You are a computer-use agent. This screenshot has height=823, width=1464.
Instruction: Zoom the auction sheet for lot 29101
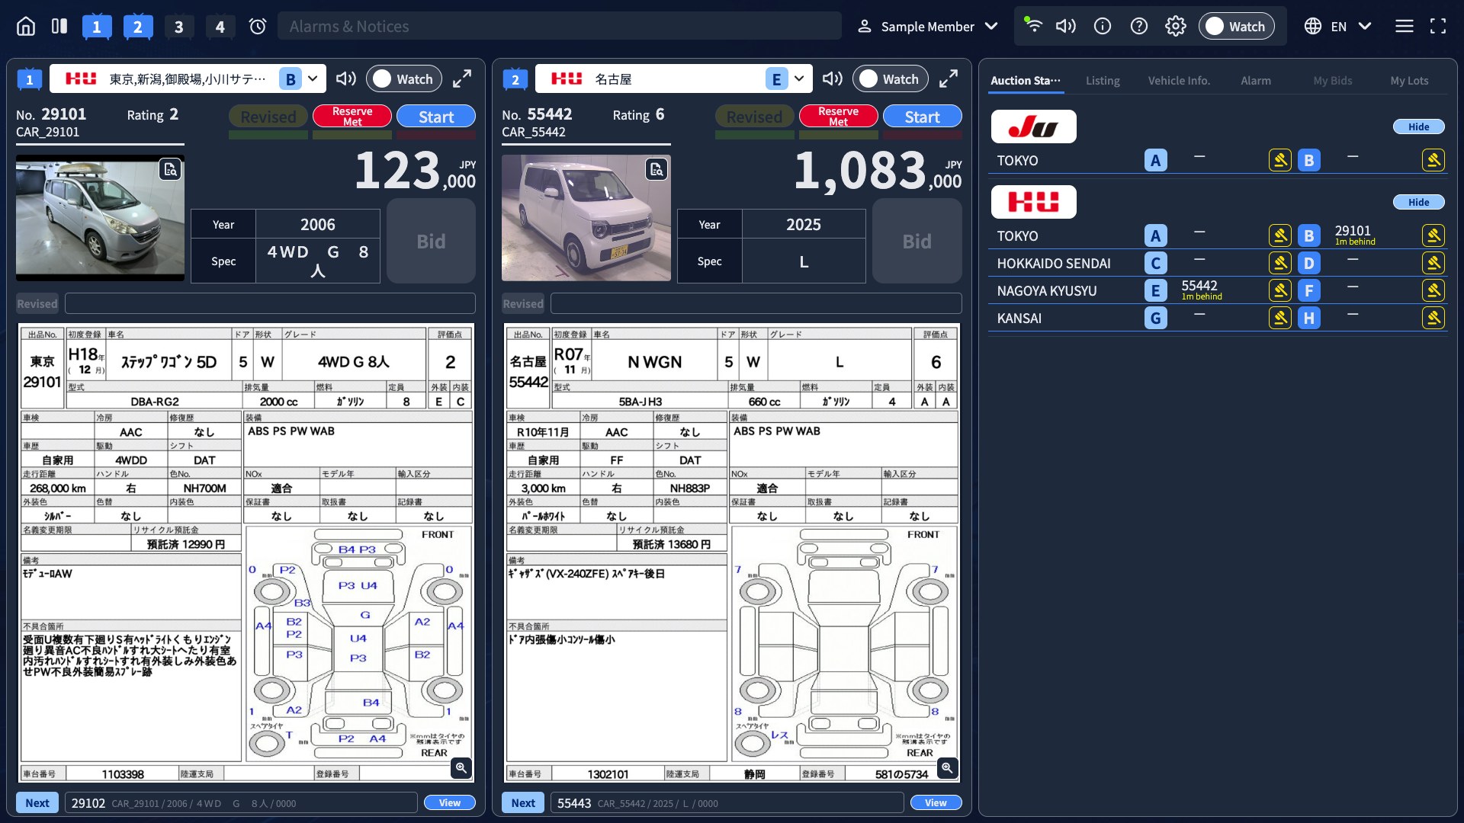pyautogui.click(x=461, y=768)
